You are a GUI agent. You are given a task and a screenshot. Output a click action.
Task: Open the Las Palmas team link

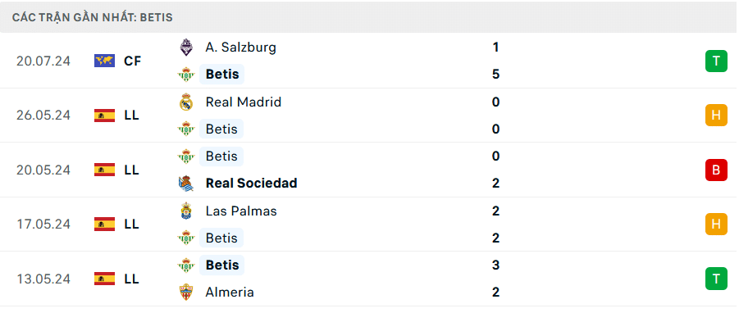click(241, 211)
